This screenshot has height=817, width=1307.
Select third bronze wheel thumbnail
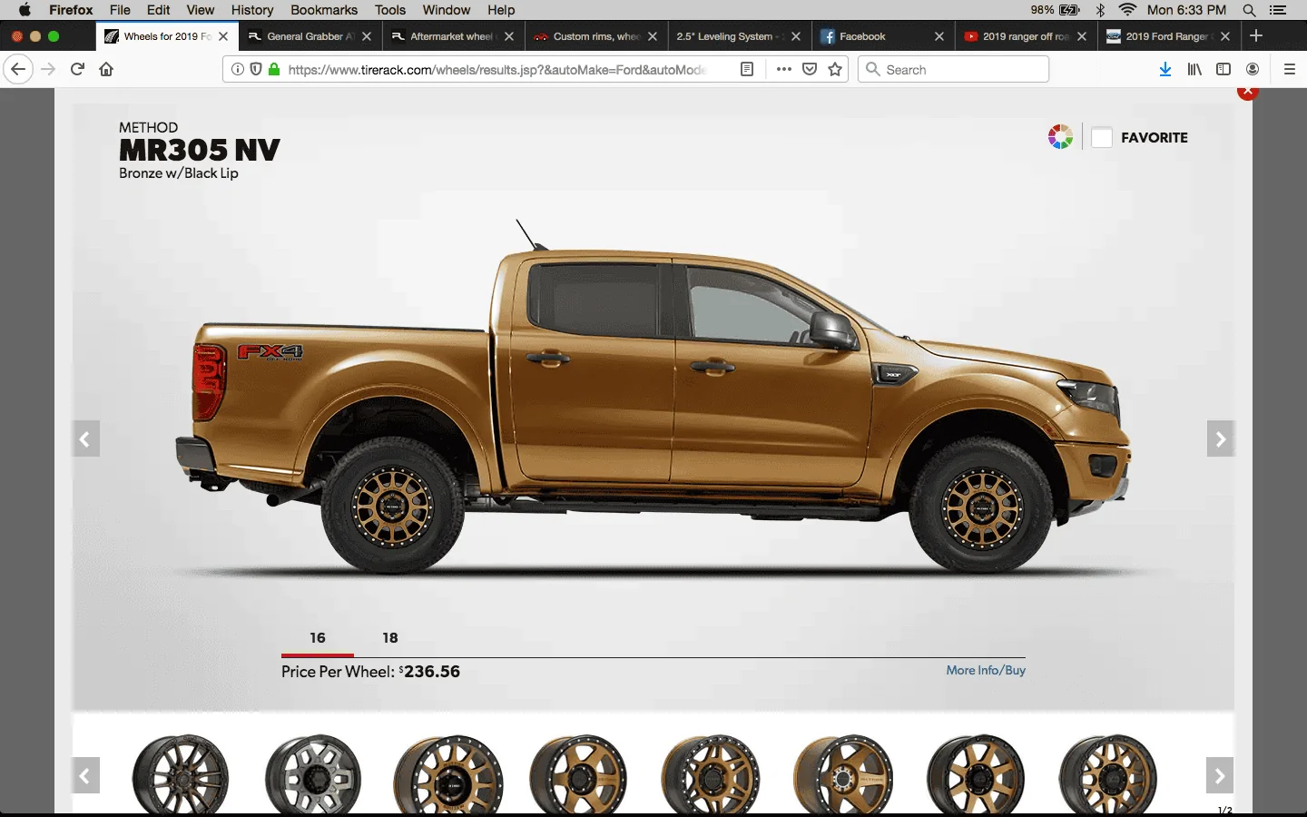(x=447, y=774)
